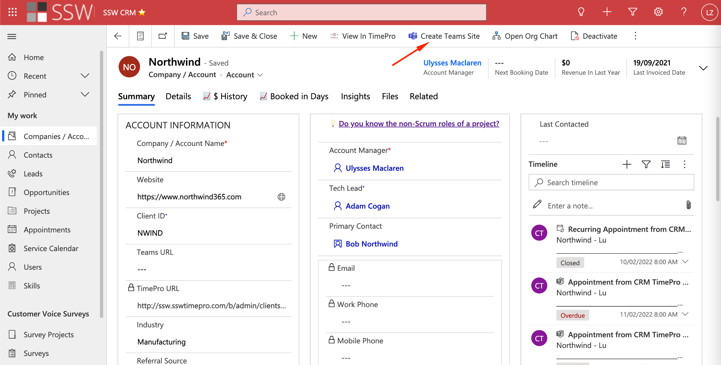Expand the Pinned section in sidebar

click(85, 95)
